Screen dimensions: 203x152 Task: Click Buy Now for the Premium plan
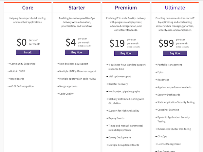point(126,53)
